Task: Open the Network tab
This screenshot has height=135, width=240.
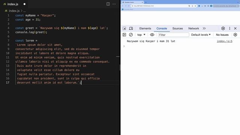Action: (x=193, y=28)
